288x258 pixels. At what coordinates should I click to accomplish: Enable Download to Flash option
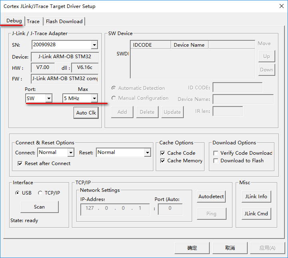coord(216,161)
